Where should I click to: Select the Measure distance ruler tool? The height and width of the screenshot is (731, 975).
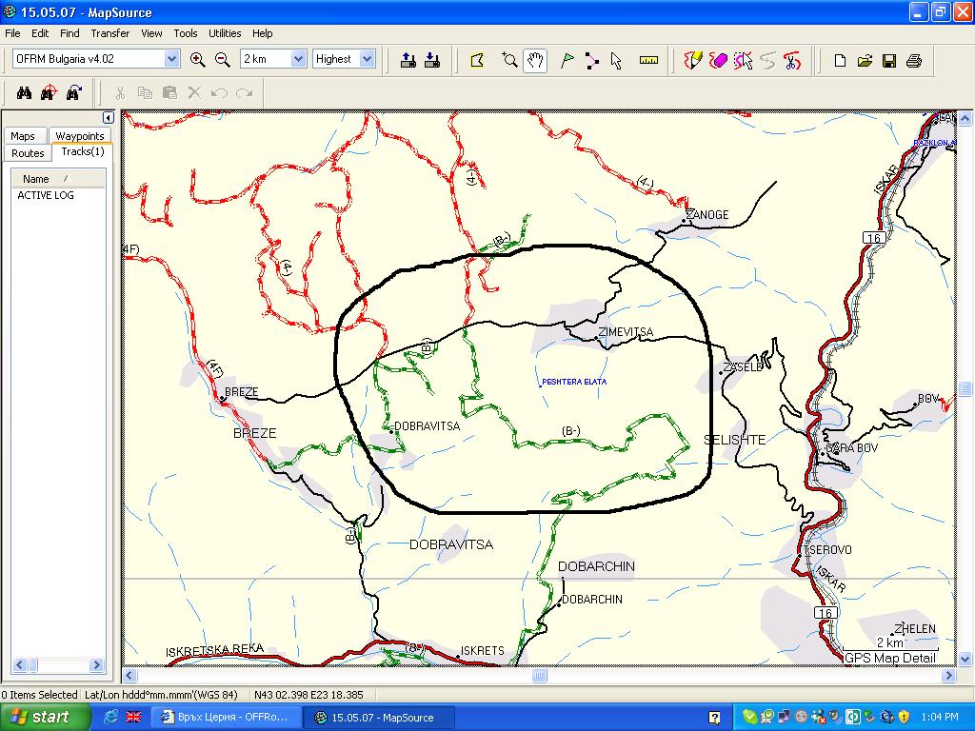(x=649, y=60)
